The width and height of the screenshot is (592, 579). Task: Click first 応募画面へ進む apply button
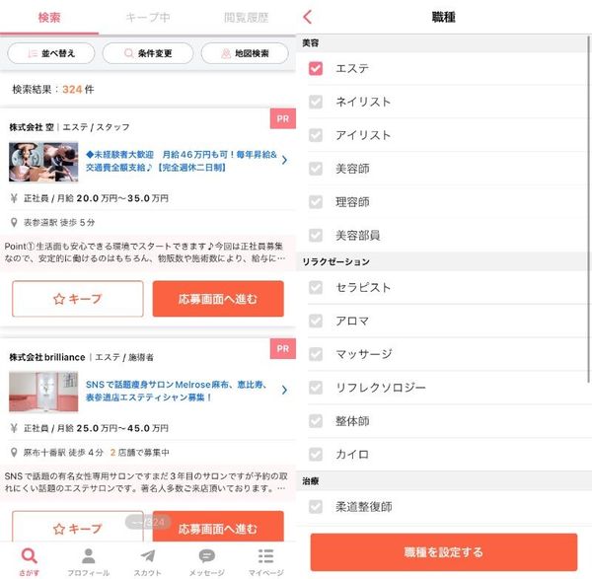click(218, 299)
